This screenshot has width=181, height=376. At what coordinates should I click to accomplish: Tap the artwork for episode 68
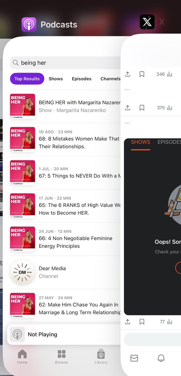23,139
